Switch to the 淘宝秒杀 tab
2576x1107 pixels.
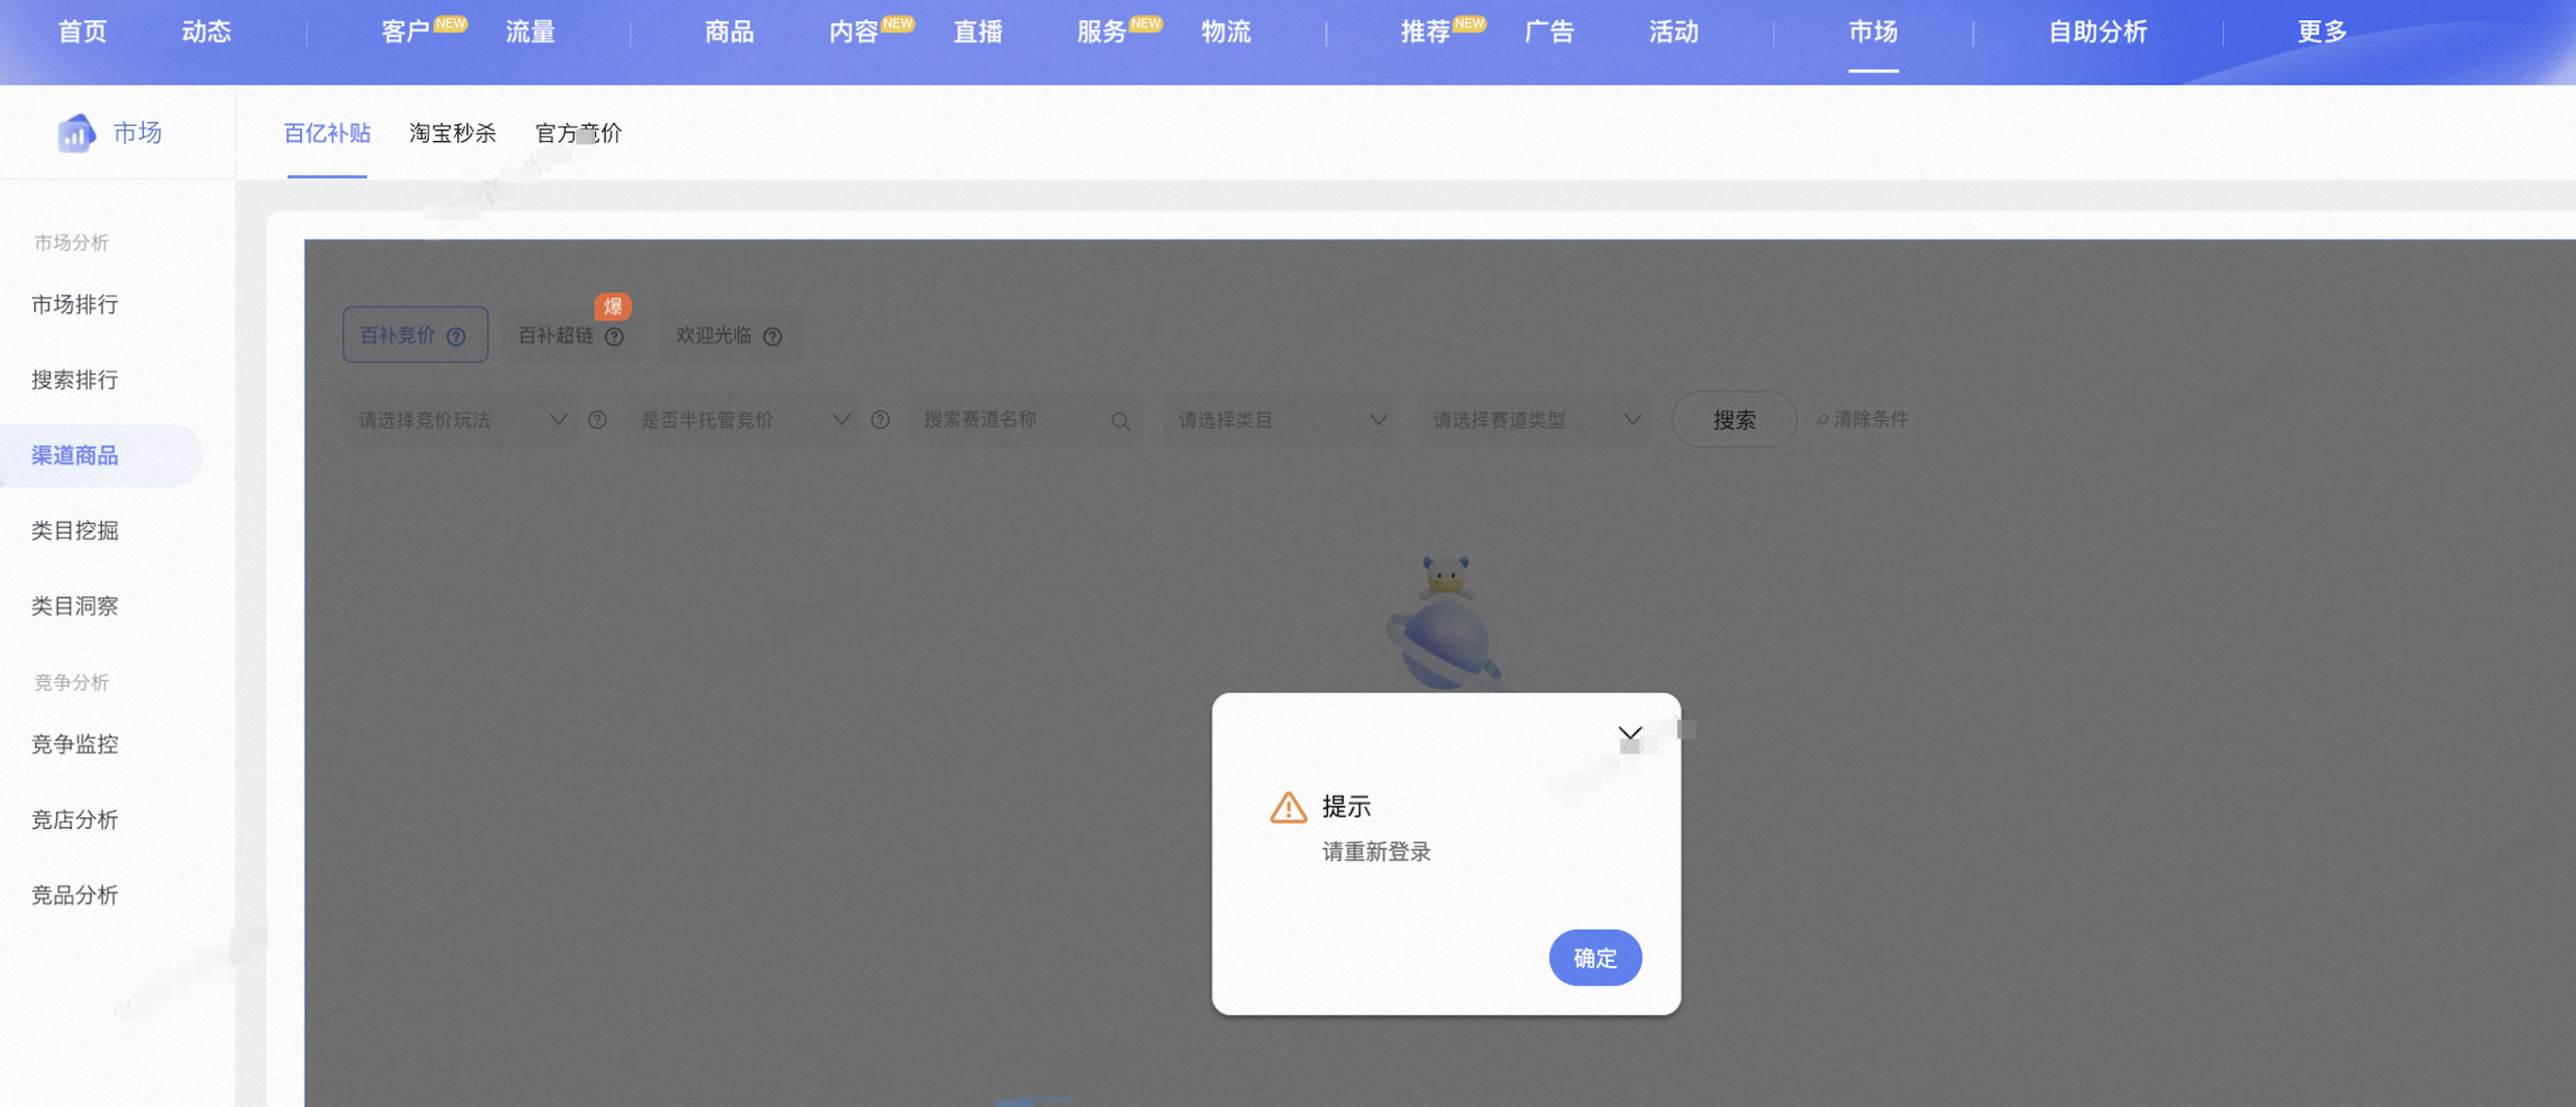(452, 133)
